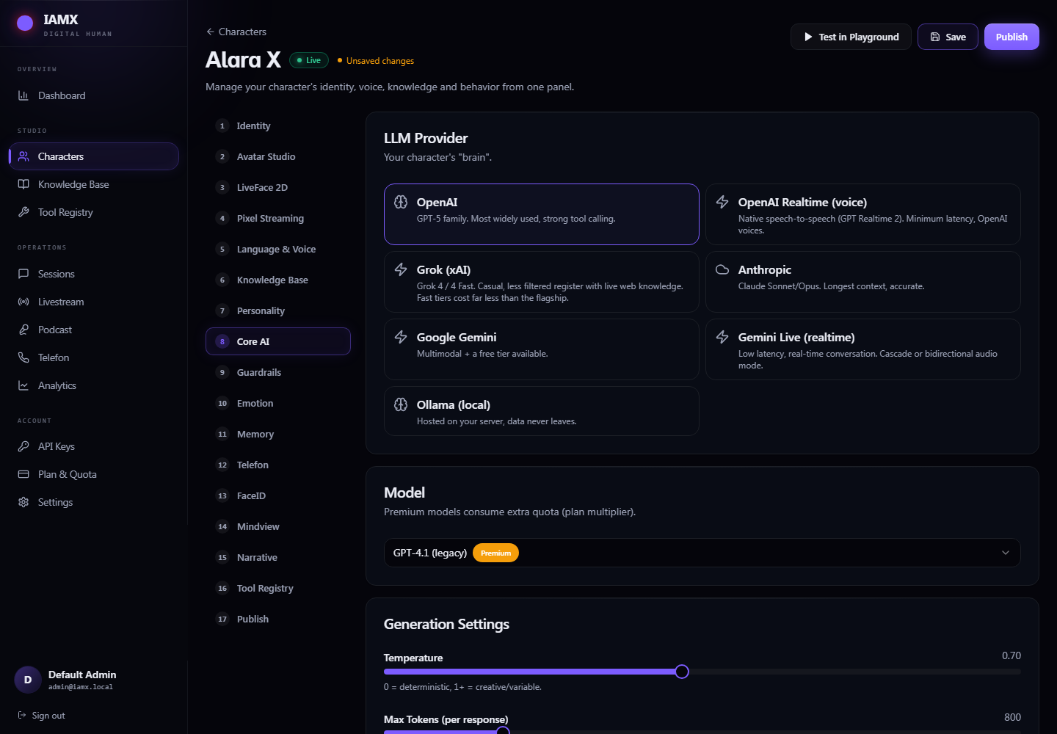
Task: Click the Characters people icon in sidebar
Action: point(23,156)
